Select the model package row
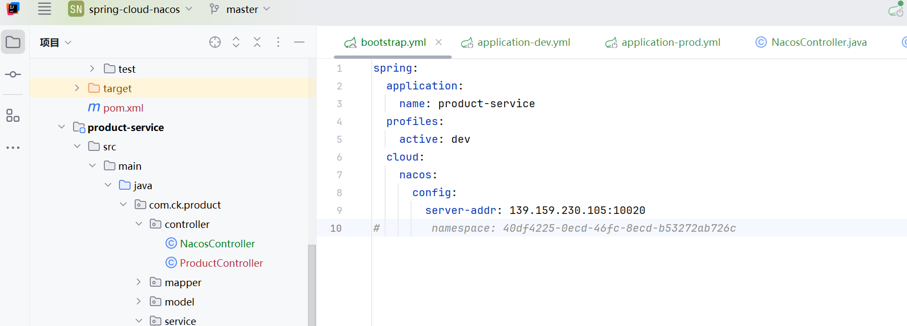 [169, 302]
